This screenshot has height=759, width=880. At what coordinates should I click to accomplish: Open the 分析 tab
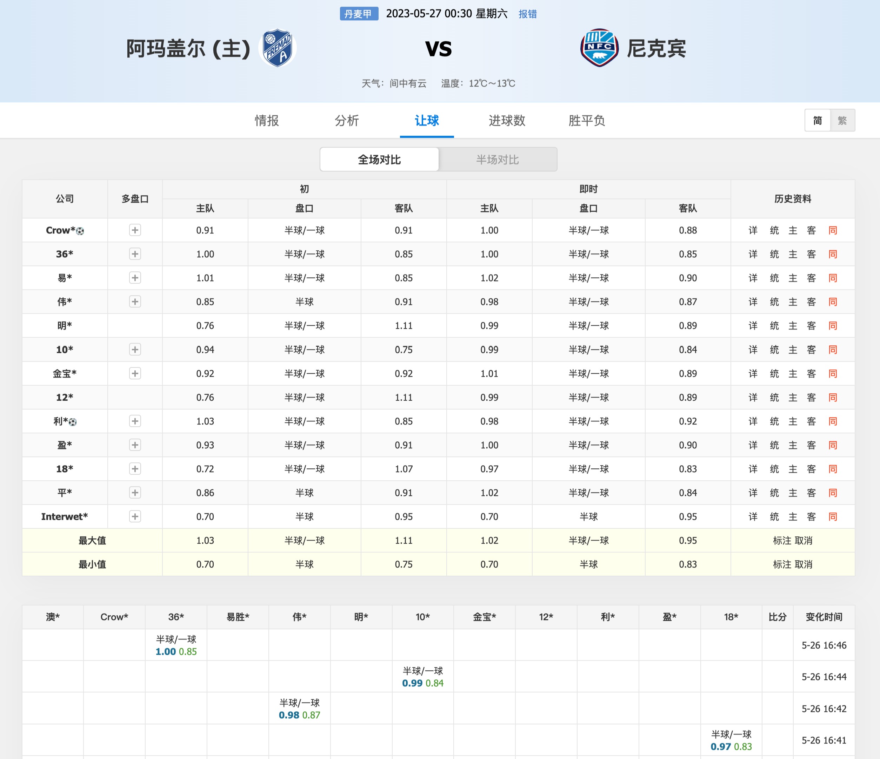click(x=347, y=121)
